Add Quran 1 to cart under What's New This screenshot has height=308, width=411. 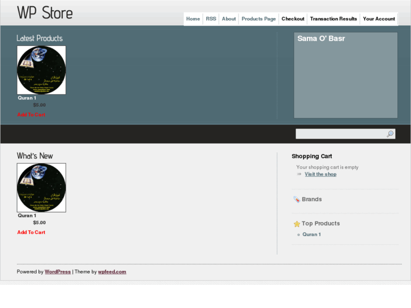click(31, 232)
